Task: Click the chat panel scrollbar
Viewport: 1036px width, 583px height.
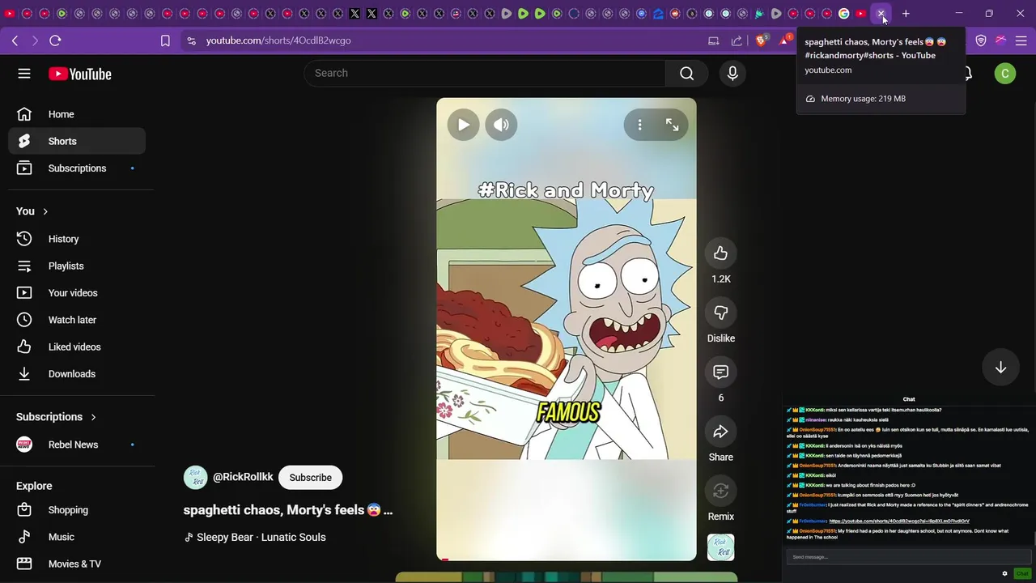Action: point(1034,538)
